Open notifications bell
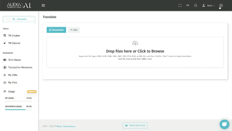 196,5
